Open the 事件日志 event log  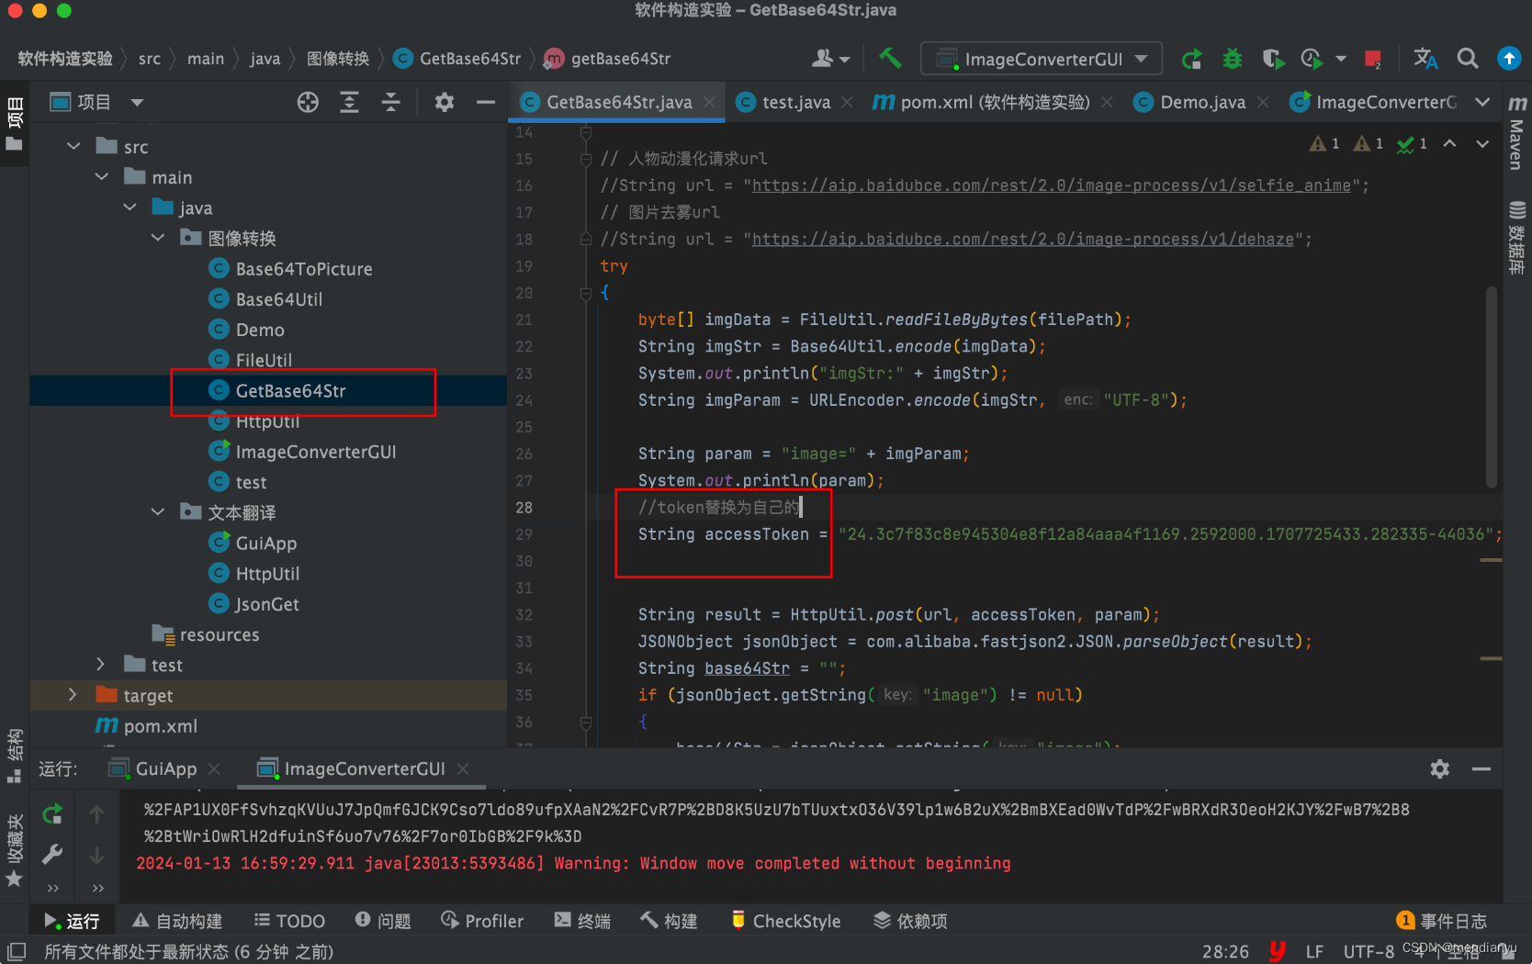point(1441,921)
